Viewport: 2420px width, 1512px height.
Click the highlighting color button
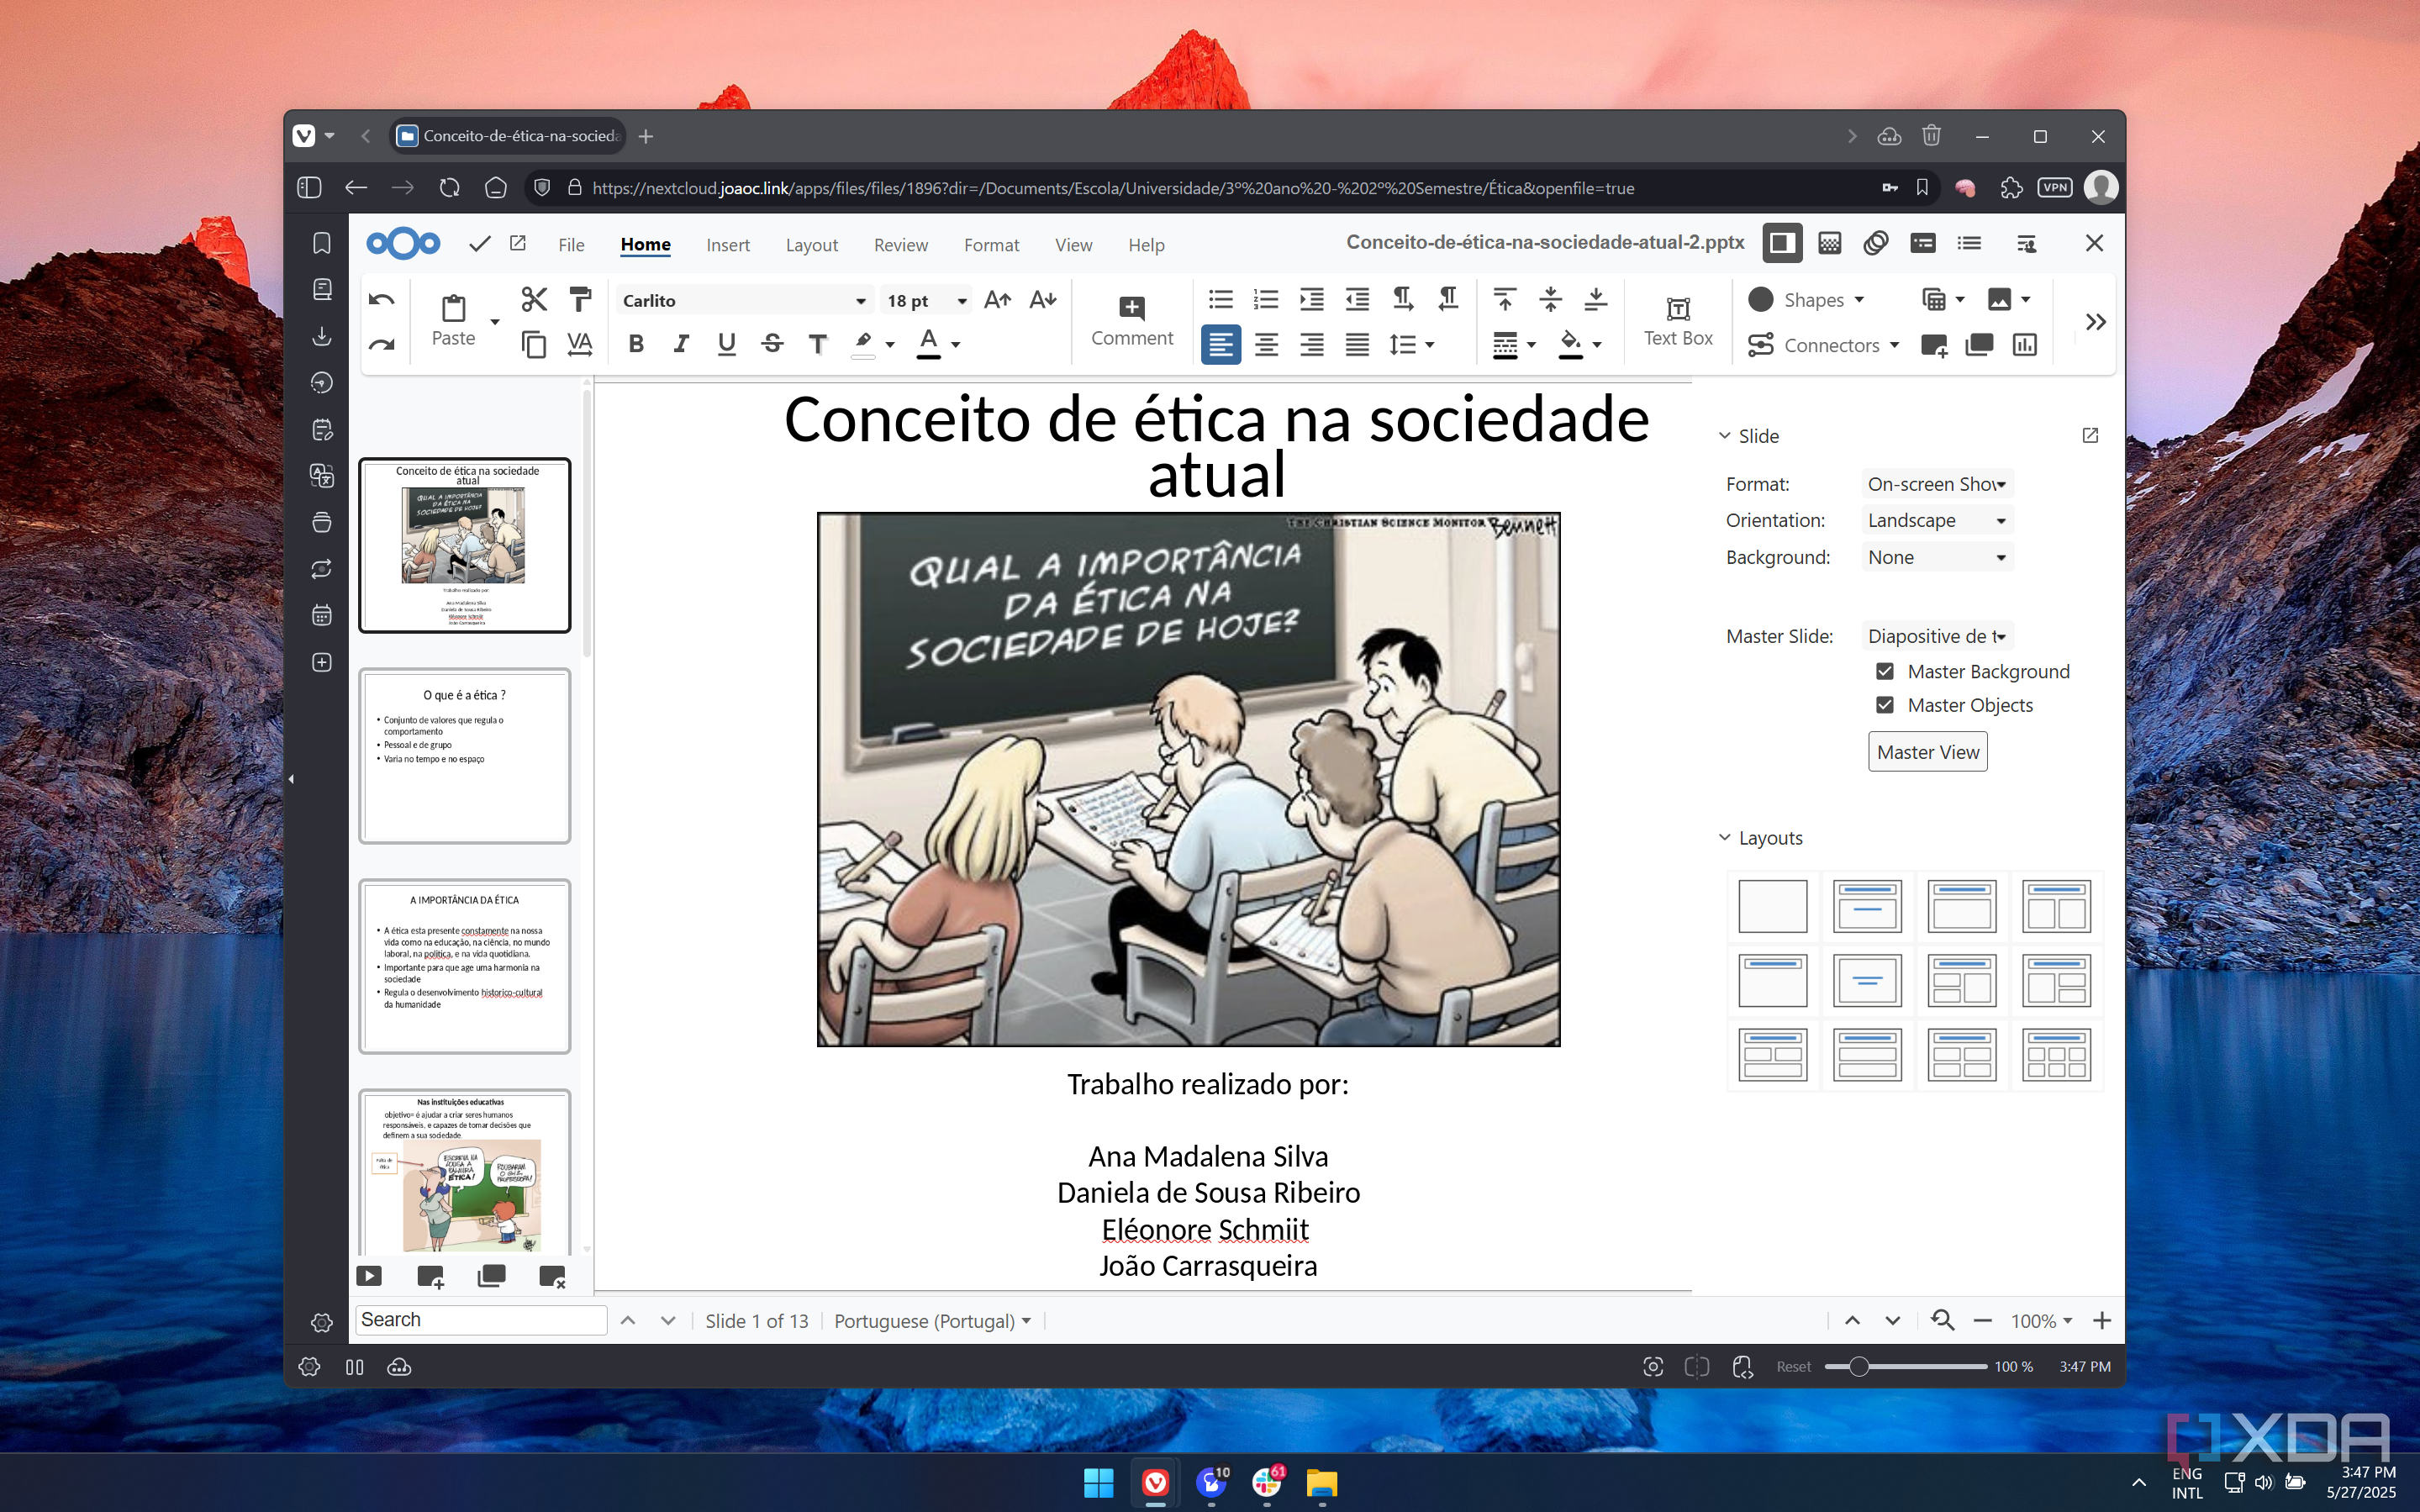(863, 343)
